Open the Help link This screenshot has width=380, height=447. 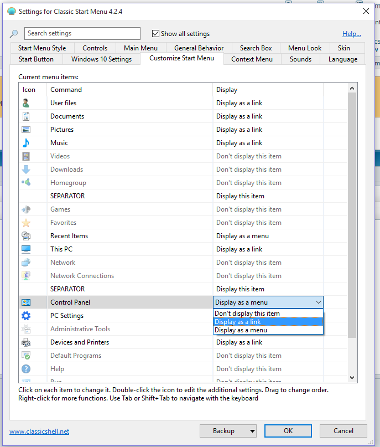click(352, 34)
